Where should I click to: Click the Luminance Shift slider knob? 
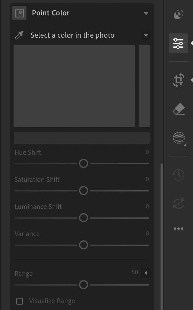[84, 218]
